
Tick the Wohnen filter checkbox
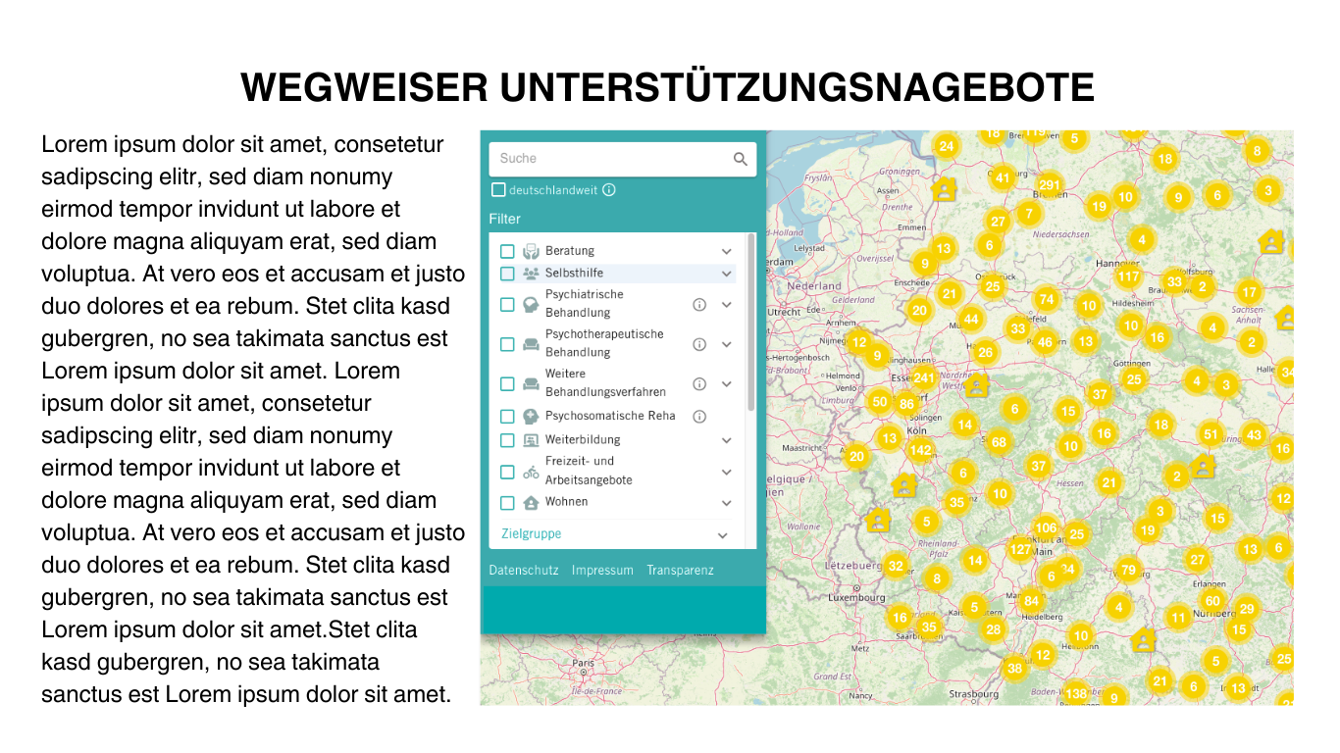pos(507,503)
